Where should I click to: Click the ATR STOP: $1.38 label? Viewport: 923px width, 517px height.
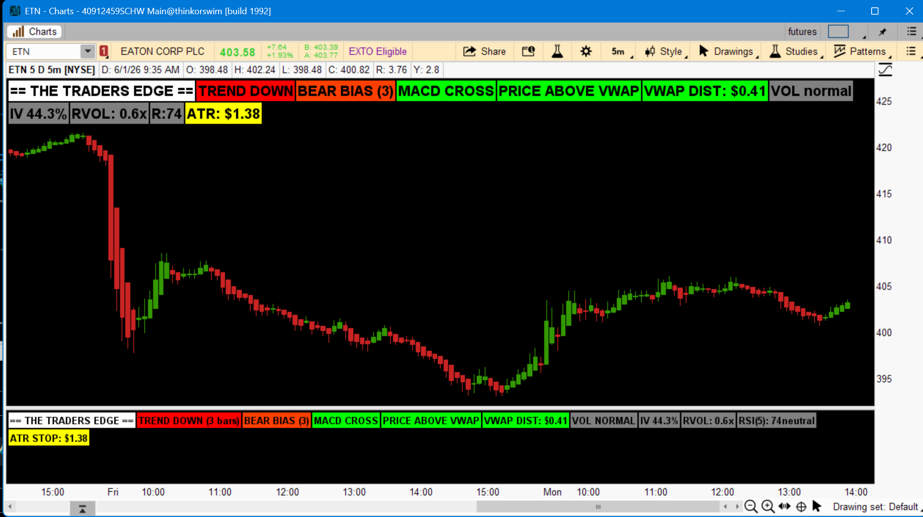(49, 438)
